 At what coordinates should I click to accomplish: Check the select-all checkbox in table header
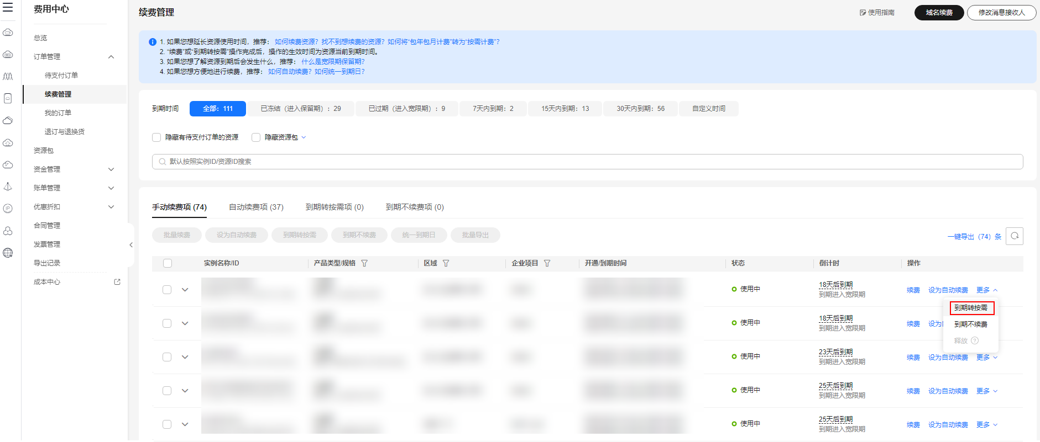point(168,264)
